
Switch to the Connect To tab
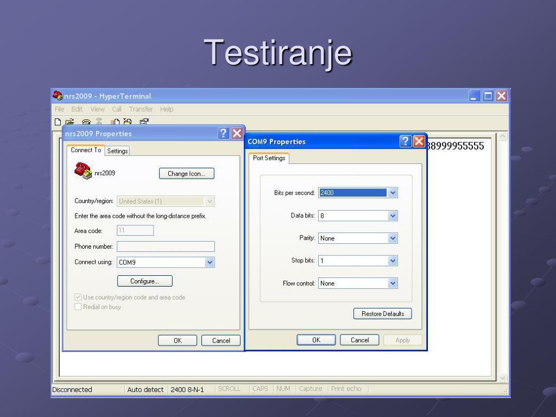[x=86, y=150]
